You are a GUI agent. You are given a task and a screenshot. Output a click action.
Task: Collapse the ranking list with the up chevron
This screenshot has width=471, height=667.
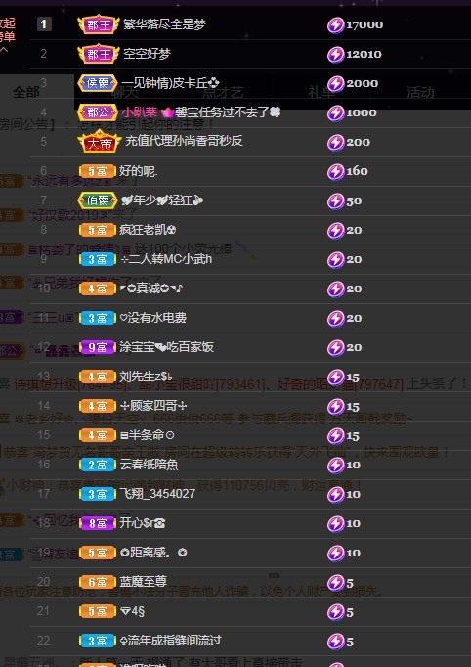[x=4, y=50]
